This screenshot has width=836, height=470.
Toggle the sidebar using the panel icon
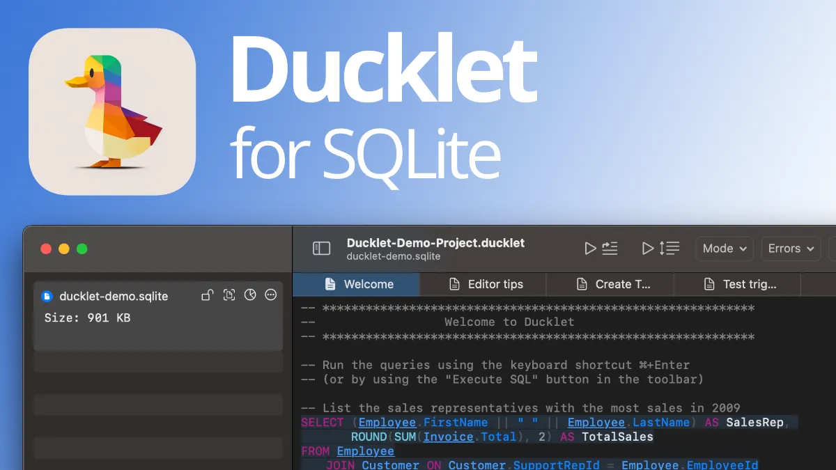tap(320, 249)
